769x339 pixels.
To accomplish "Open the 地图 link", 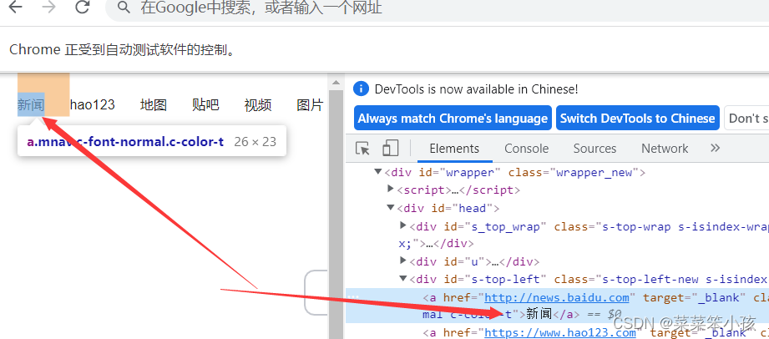I will [154, 104].
